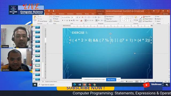Open the font name combo box

pyautogui.click(x=67, y=17)
